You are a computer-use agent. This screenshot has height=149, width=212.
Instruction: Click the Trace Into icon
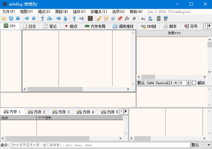pyautogui.click(x=59, y=18)
